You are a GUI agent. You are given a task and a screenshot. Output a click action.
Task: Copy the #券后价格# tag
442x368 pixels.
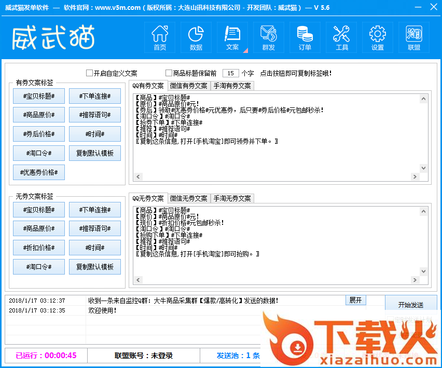pyautogui.click(x=39, y=134)
